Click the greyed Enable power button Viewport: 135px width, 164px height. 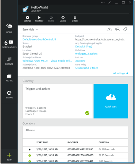pyautogui.click(x=51, y=19)
